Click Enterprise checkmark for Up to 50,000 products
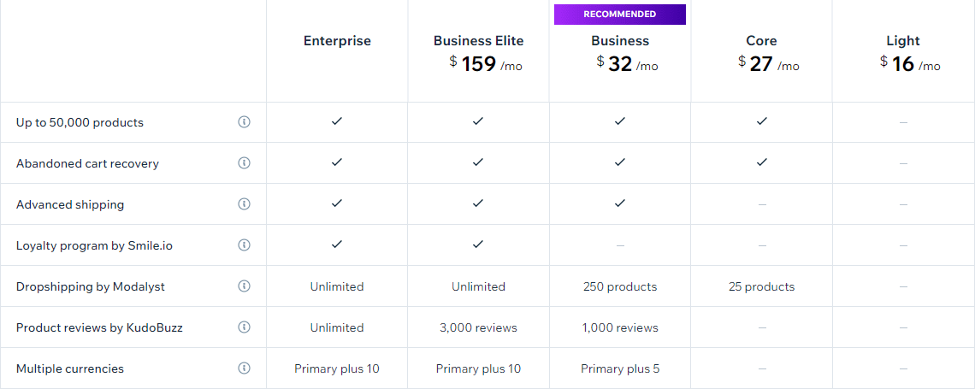 [x=336, y=121]
